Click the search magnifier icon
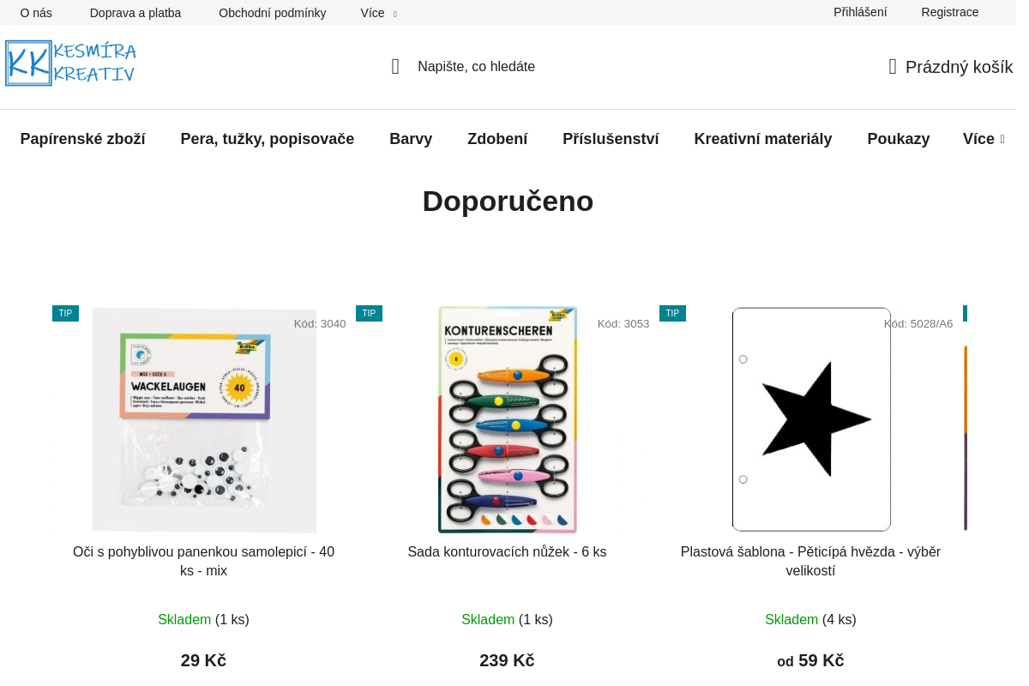Screen dimensions: 1029x686 [x=395, y=67]
